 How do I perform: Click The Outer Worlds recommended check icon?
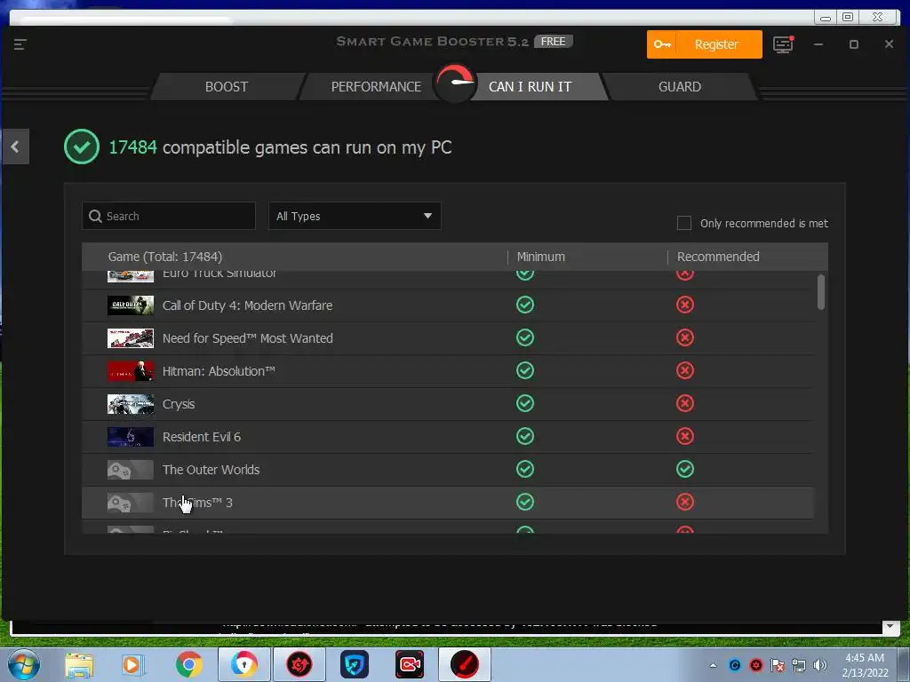[x=685, y=469]
